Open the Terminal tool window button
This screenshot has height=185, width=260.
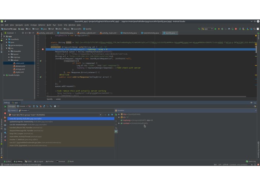(61, 161)
